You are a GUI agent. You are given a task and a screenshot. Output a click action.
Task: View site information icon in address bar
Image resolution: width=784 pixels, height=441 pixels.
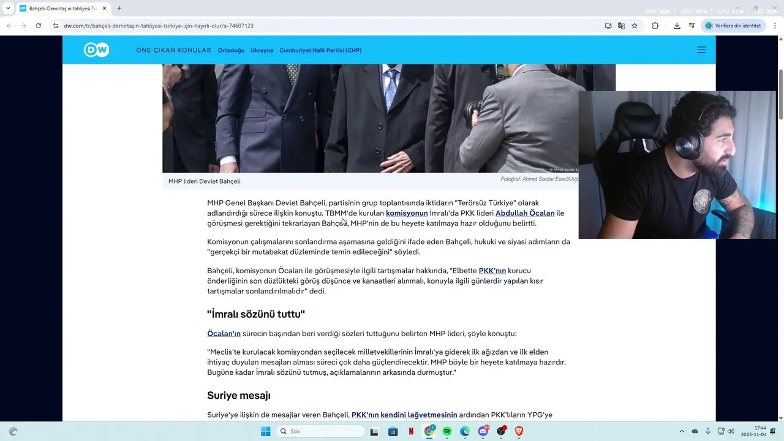pyautogui.click(x=56, y=26)
